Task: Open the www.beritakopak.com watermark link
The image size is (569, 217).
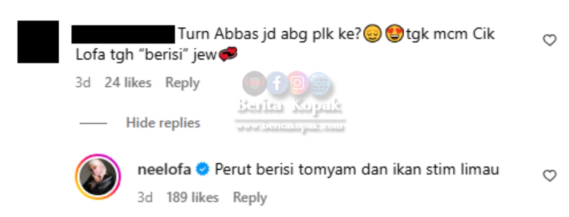Action: (290, 127)
